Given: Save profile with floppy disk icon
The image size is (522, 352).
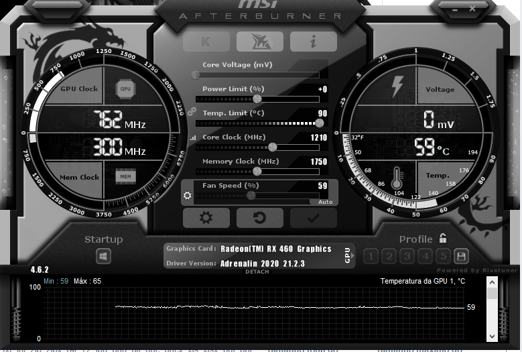Looking at the screenshot, I should (461, 256).
